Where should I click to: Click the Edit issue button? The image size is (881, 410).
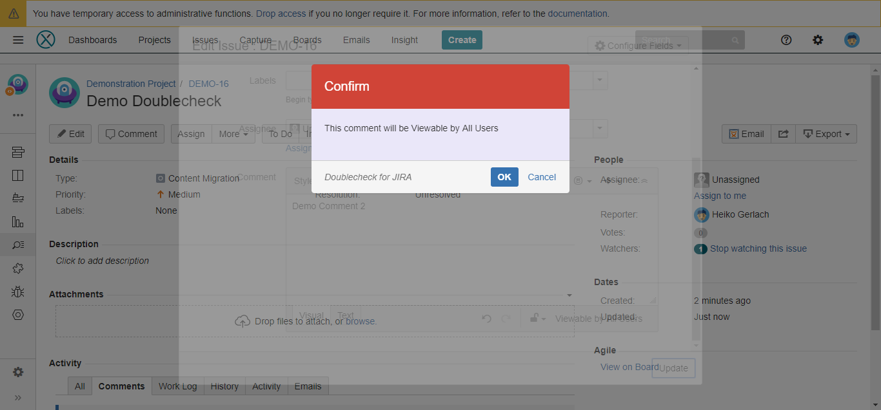[x=70, y=134]
